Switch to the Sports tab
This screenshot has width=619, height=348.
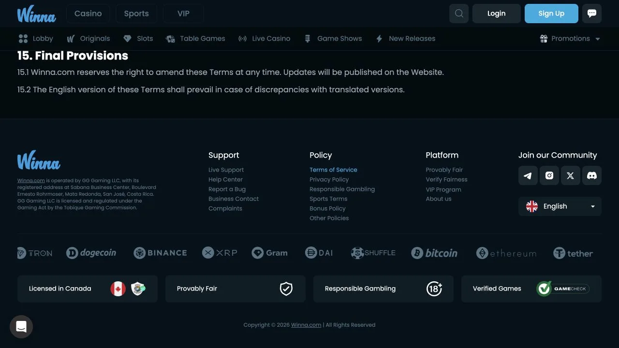[136, 14]
